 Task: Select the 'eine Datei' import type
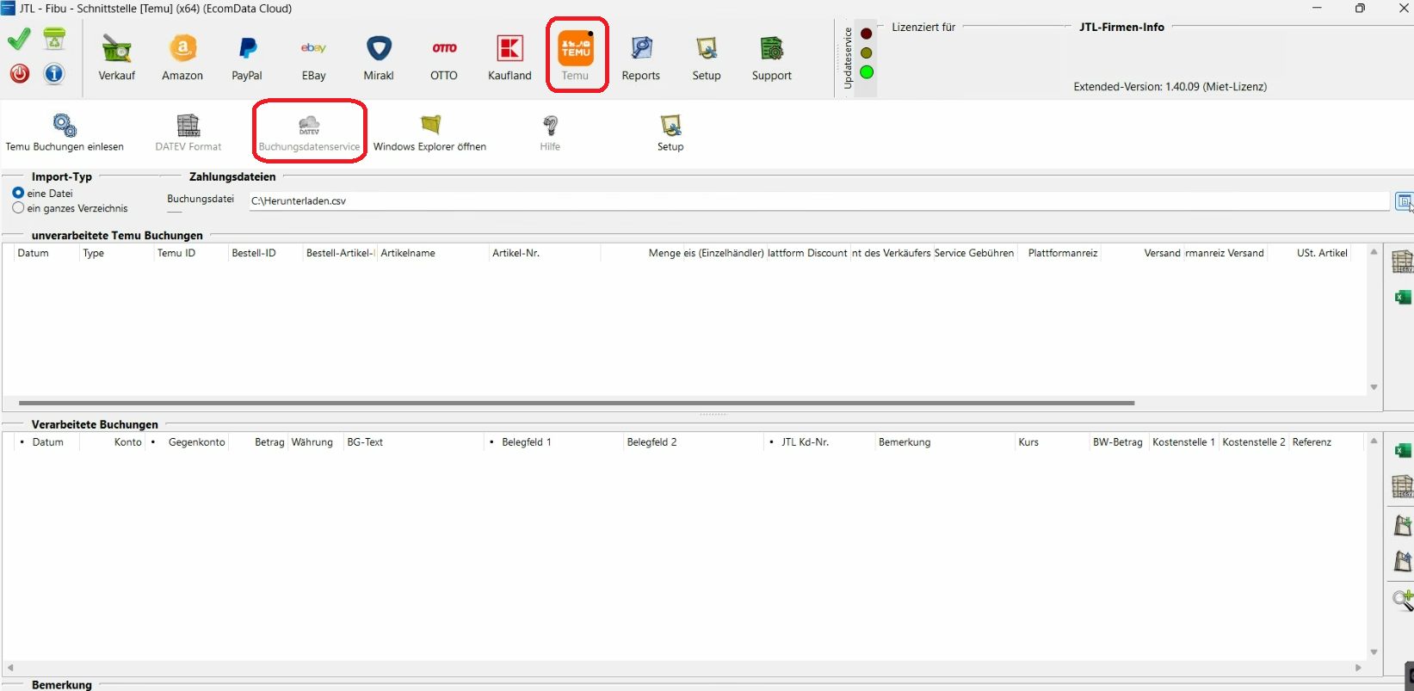18,194
